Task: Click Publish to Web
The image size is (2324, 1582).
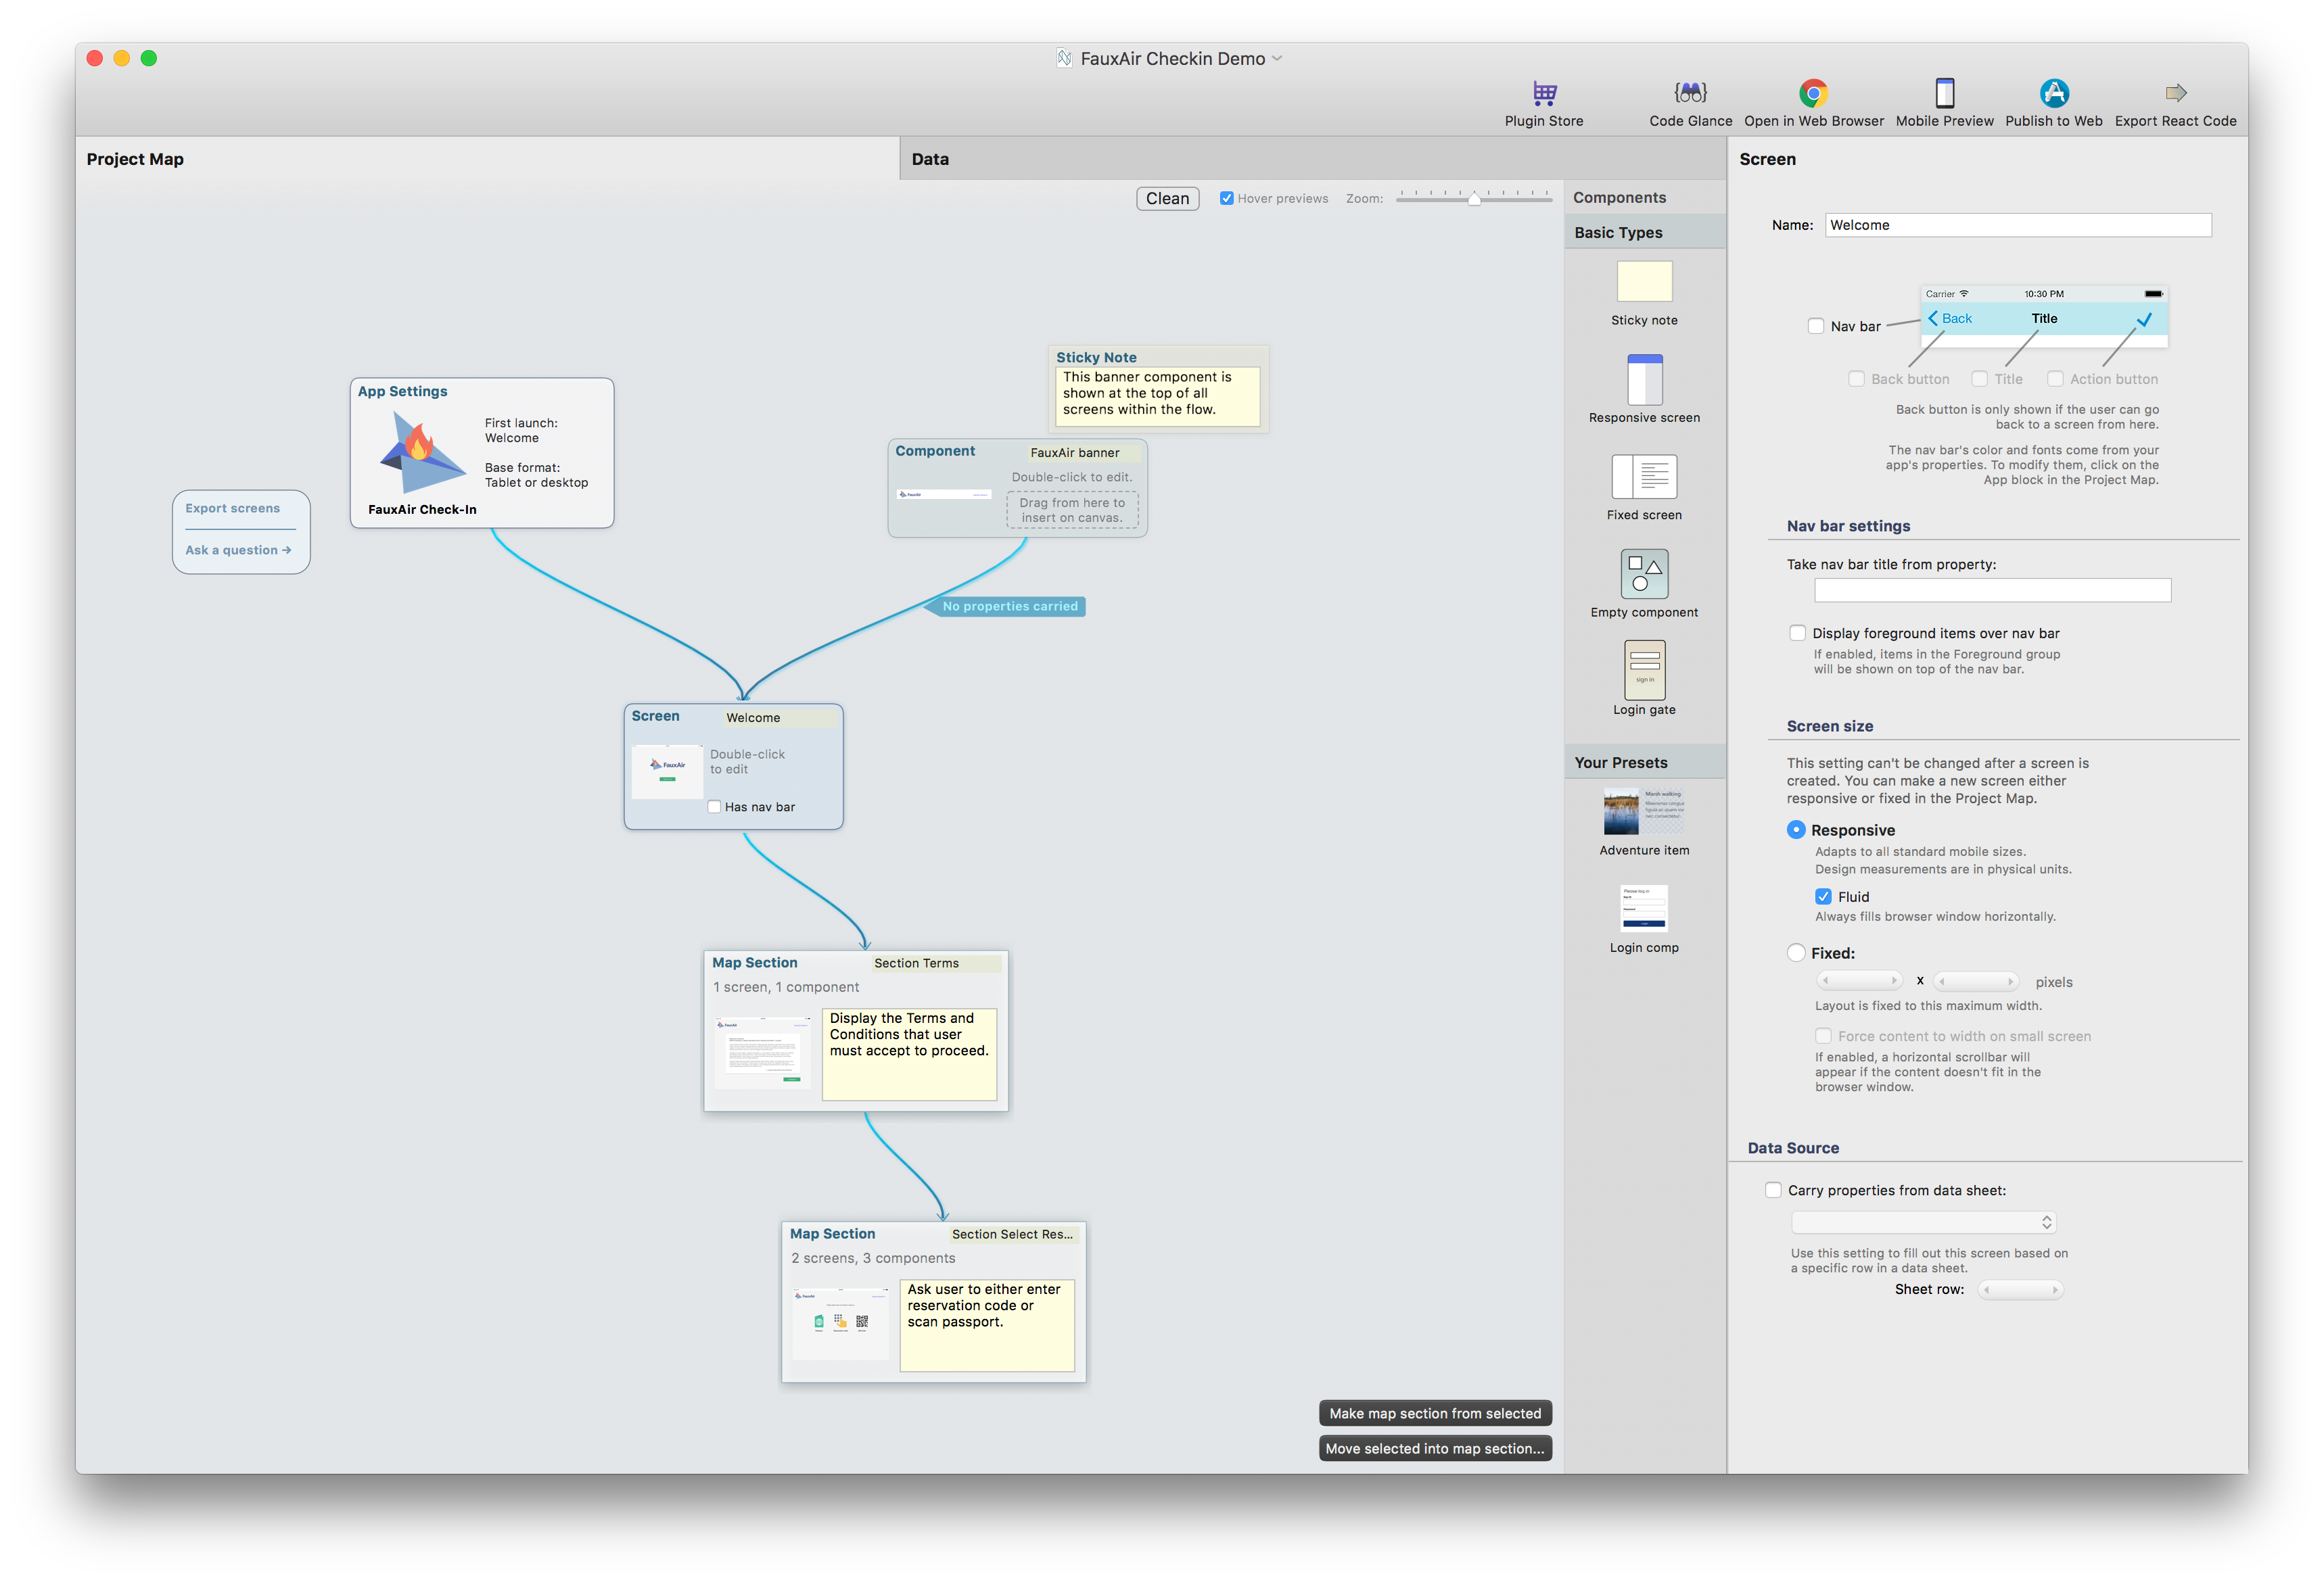Action: 2054,93
